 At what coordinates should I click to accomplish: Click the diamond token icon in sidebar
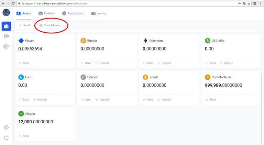tap(6, 46)
